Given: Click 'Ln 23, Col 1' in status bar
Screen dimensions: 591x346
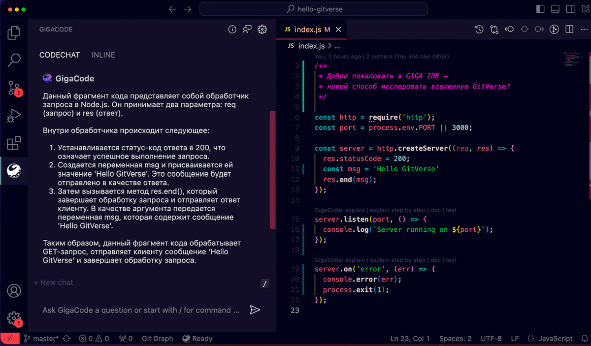Looking at the screenshot, I should [x=410, y=339].
